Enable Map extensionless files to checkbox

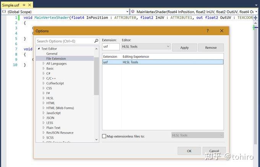click(104, 136)
